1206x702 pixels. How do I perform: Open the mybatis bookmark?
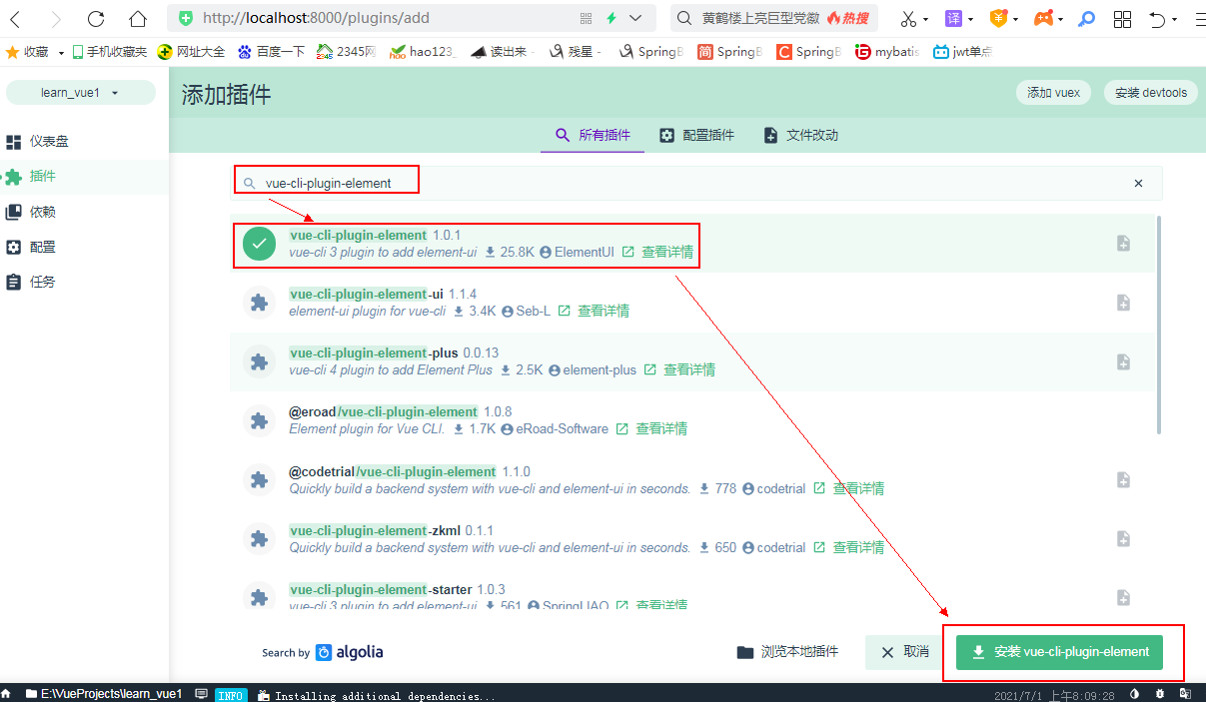[x=888, y=52]
